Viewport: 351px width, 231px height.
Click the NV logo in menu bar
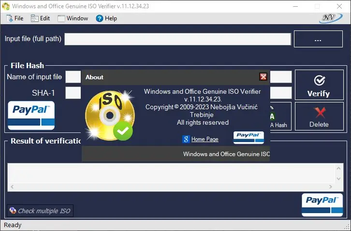tap(330, 18)
